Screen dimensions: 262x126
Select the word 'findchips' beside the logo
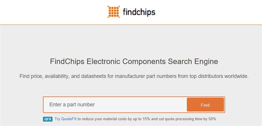[139, 12]
